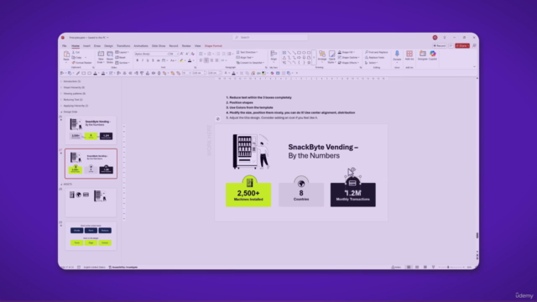Screen dimensions: 537x302
Task: Open the Layout dropdown
Action: [x=122, y=52]
